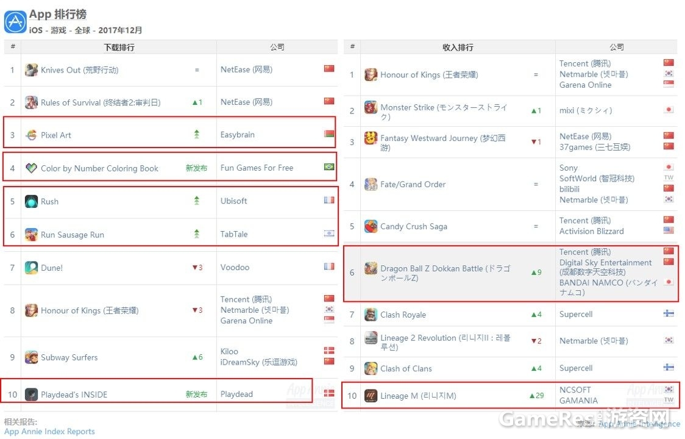This screenshot has height=439, width=685.
Task: Click the Run Sausage Run icon
Action: click(x=31, y=235)
